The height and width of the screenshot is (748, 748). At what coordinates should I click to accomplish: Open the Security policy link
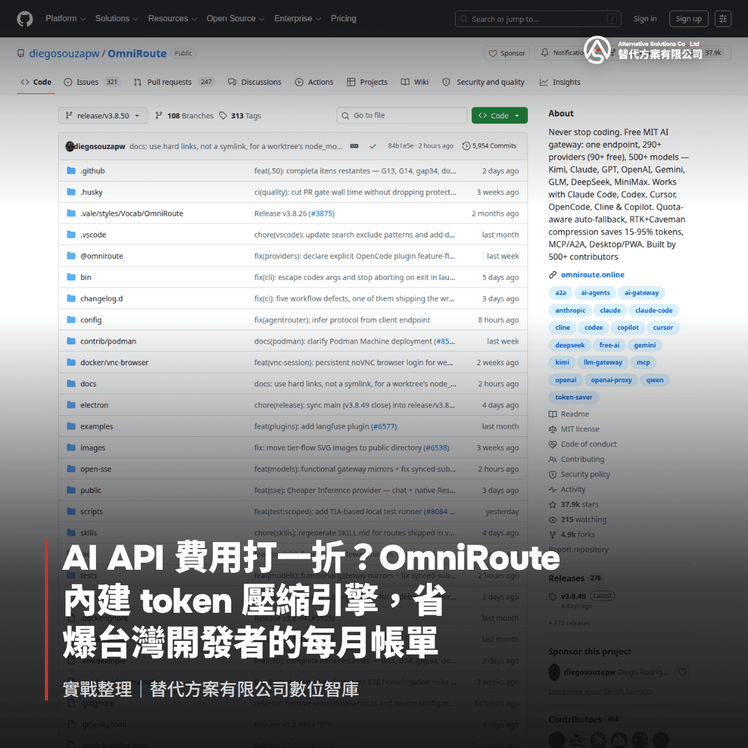580,474
